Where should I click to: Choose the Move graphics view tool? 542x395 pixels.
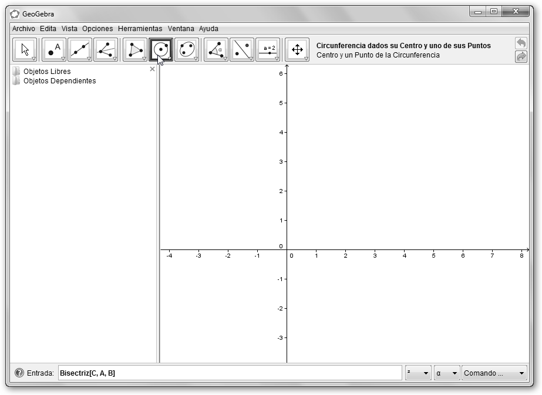(x=297, y=50)
